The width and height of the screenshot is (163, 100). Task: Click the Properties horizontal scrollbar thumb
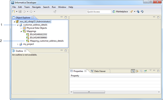(89, 92)
